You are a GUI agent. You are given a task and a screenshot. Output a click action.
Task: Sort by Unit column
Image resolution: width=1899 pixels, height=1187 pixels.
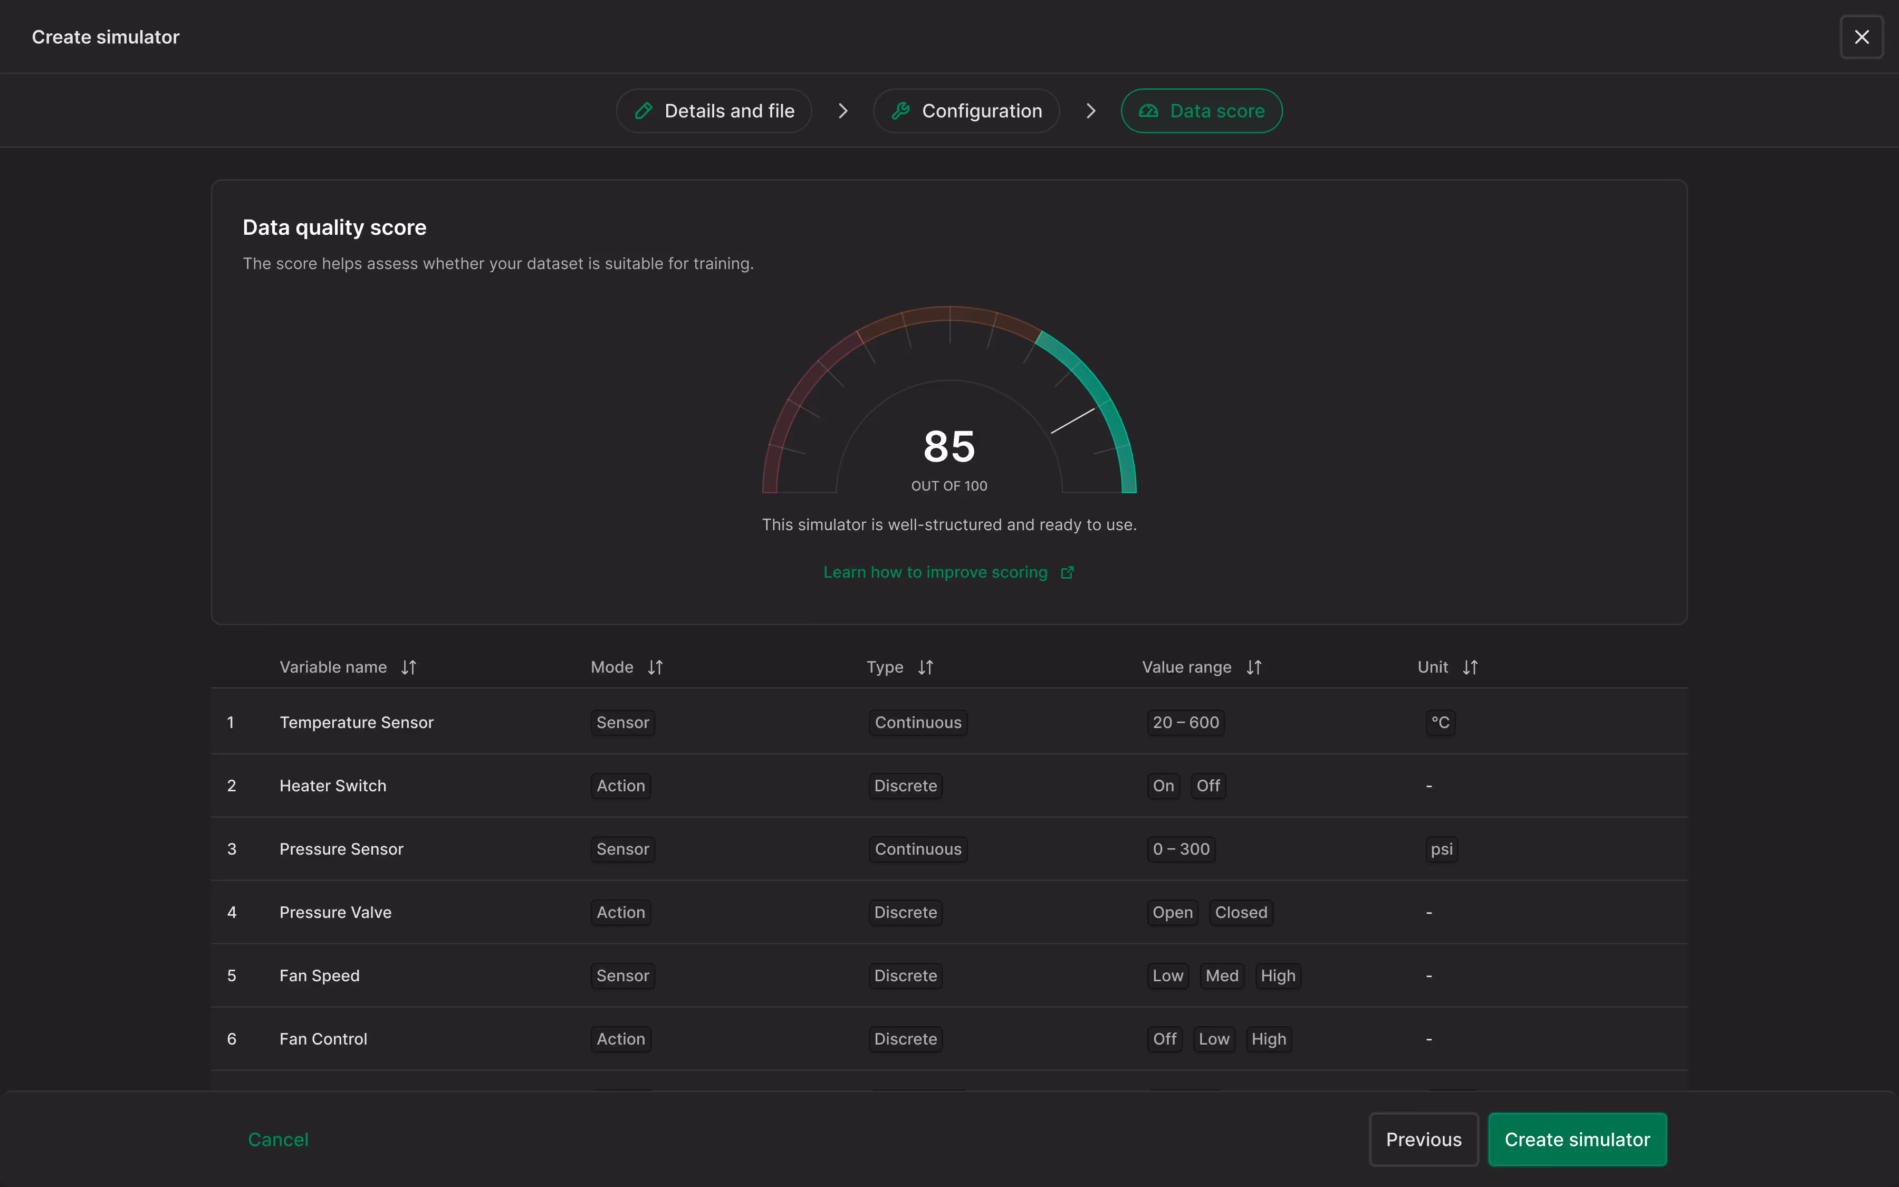pyautogui.click(x=1471, y=667)
